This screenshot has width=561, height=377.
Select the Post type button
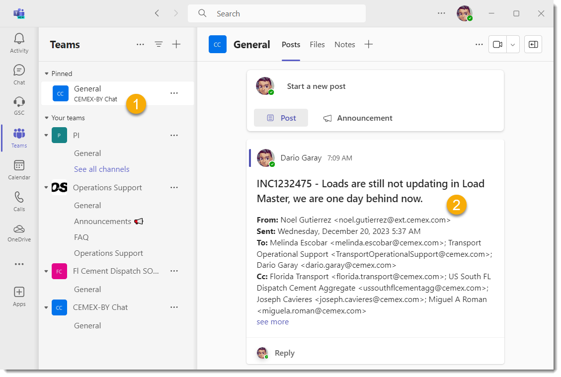[x=281, y=118]
